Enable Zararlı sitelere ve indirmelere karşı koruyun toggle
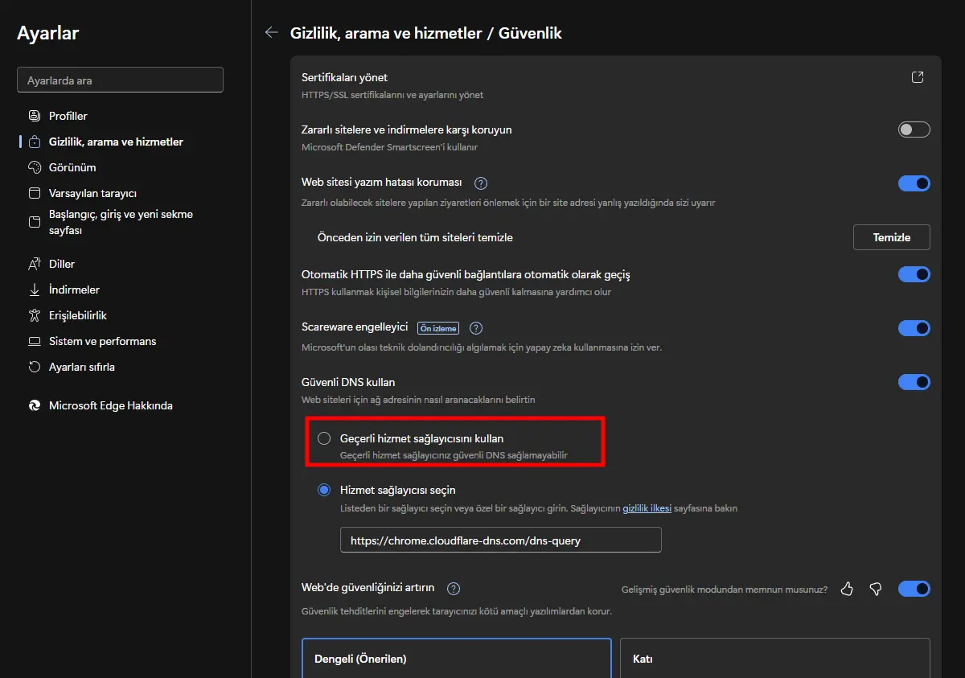 click(x=914, y=129)
